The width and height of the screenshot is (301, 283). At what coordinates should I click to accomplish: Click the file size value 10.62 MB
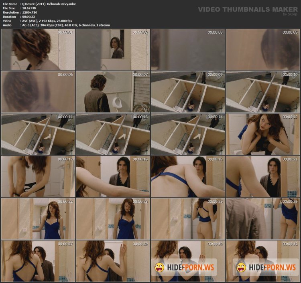click(29, 8)
